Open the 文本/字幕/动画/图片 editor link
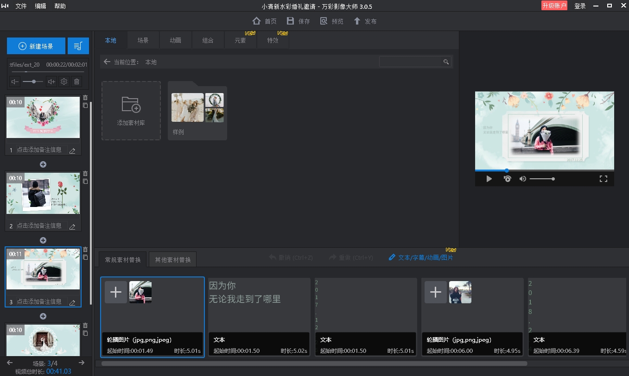The height and width of the screenshot is (376, 629). (421, 257)
